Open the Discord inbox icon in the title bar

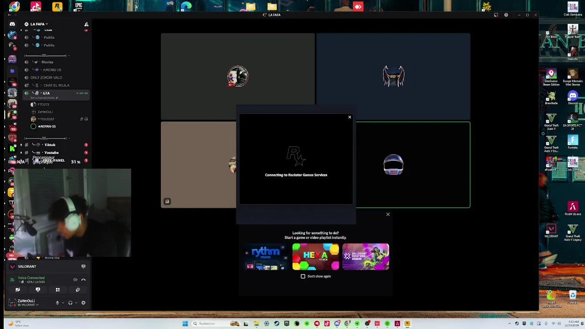pos(496,15)
